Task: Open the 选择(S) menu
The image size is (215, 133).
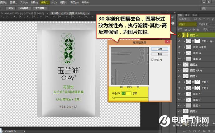Action: 34,2
